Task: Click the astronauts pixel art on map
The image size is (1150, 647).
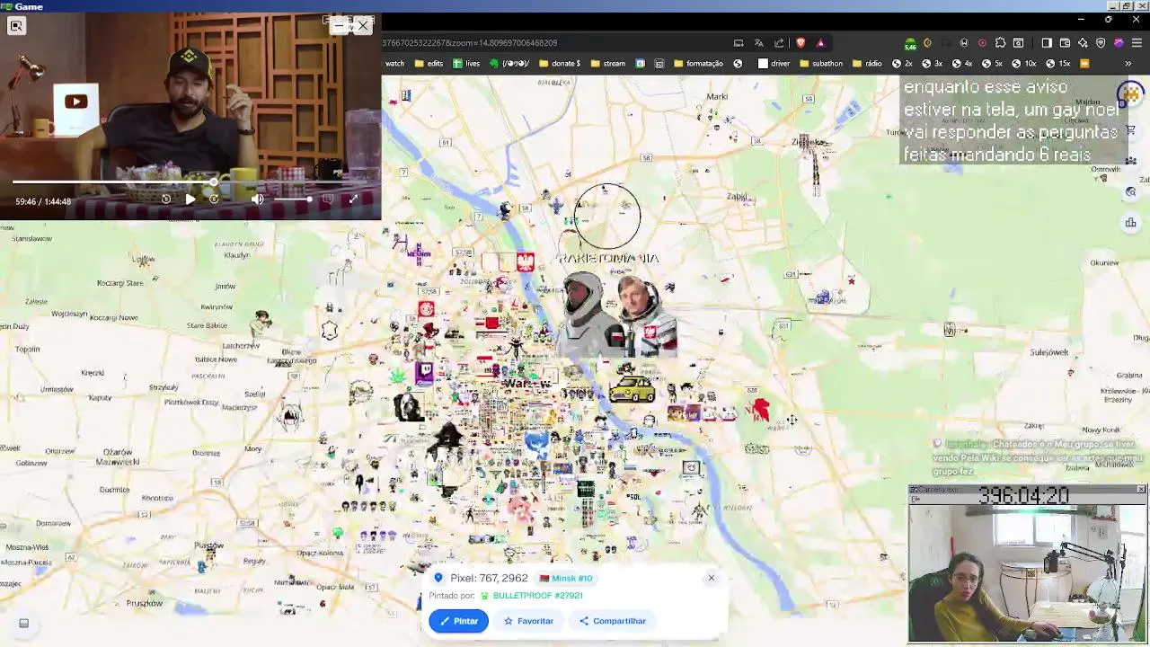Action: point(618,315)
